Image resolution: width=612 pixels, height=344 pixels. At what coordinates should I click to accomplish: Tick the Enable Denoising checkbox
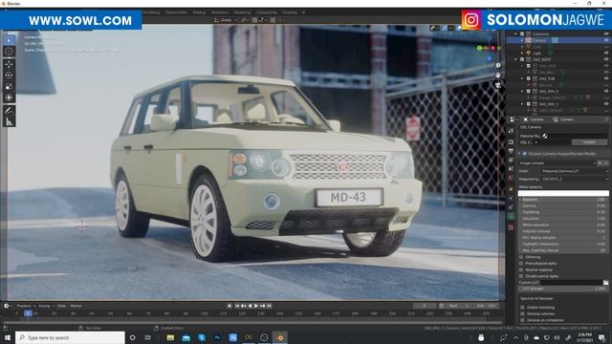coord(522,308)
